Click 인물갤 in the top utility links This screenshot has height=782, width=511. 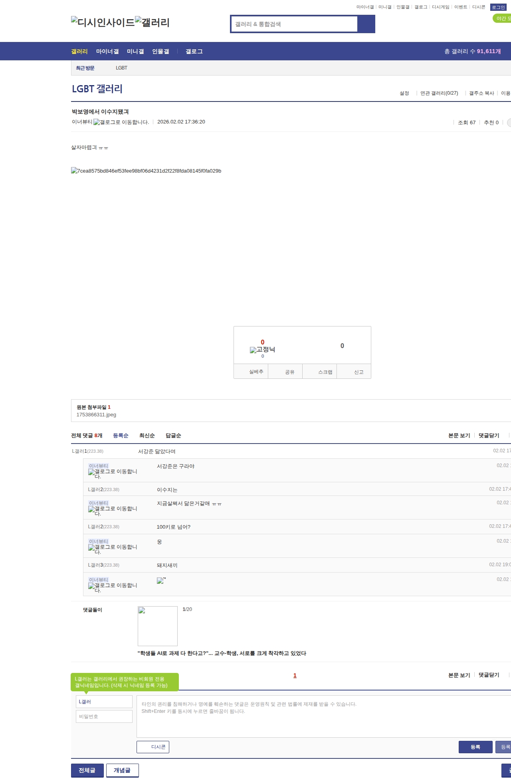tap(403, 7)
